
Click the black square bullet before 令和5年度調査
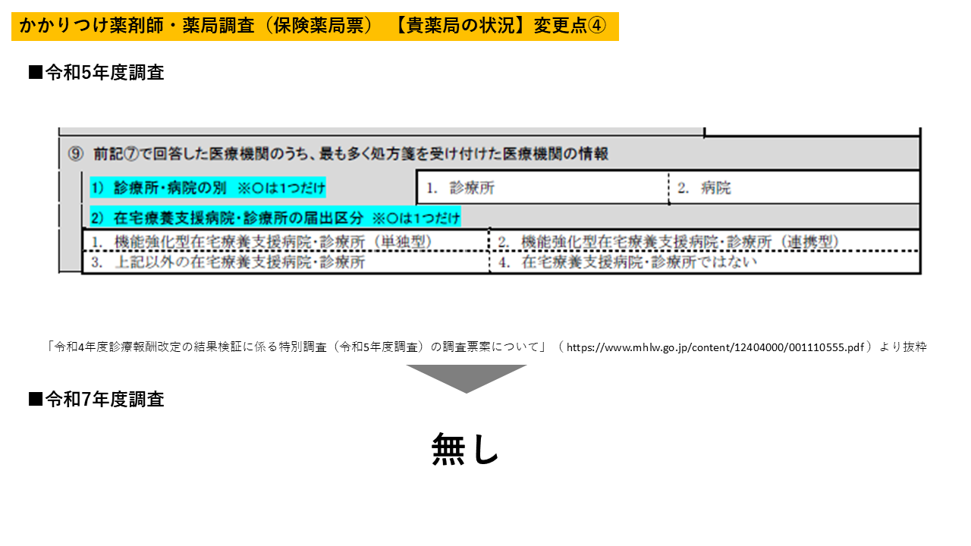(x=35, y=74)
